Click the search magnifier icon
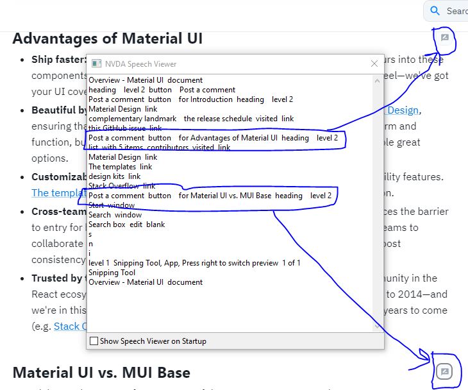The height and width of the screenshot is (390, 468). coord(435,11)
